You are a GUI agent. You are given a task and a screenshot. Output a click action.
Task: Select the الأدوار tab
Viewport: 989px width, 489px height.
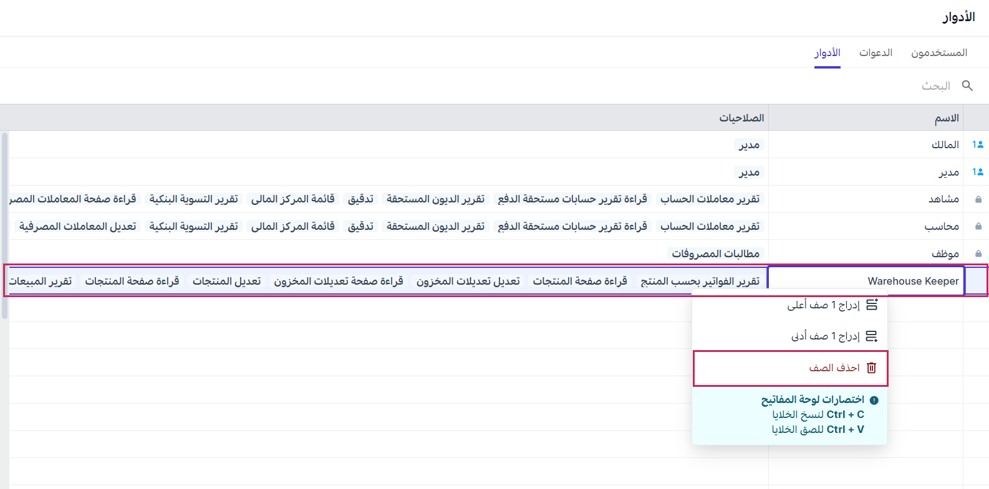827,53
